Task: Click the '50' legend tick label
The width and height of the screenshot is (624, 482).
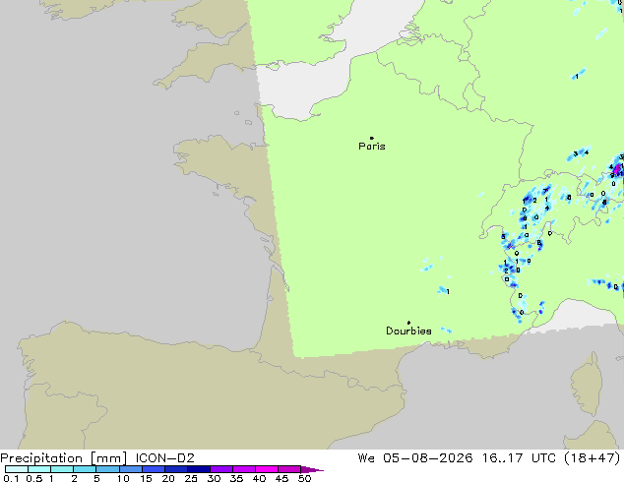Action: click(x=304, y=478)
